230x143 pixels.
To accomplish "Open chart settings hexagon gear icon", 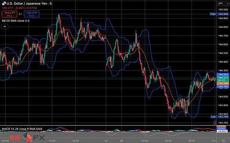I will [x=223, y=141].
